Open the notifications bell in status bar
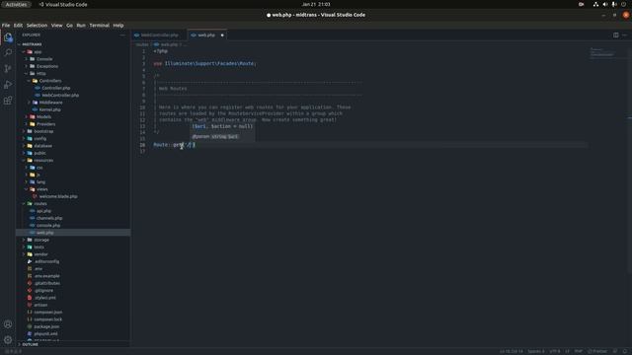Screen dimensions: 632x355 [x=624, y=351]
